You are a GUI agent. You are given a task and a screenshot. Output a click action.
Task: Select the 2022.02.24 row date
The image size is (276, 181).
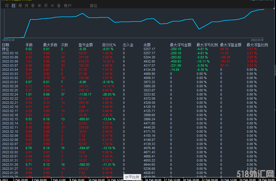click(x=10, y=94)
